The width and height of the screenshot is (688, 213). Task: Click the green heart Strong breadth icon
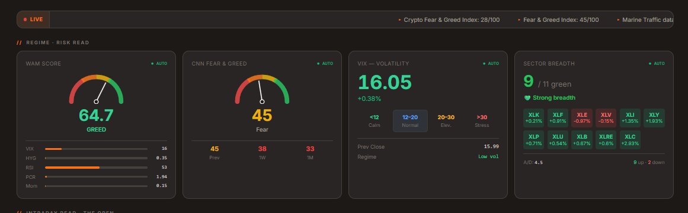point(527,98)
